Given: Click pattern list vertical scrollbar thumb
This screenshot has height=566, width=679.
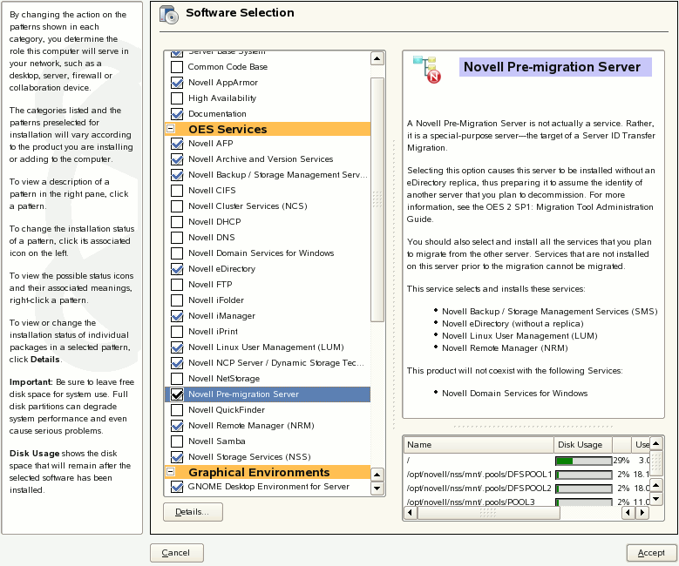Looking at the screenshot, I should point(377,200).
